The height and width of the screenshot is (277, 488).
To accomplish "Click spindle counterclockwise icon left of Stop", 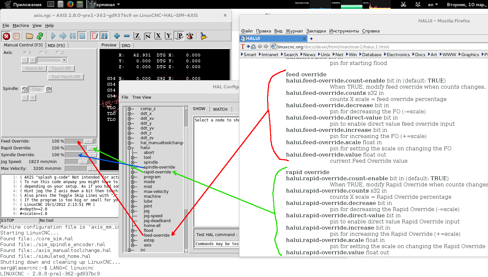I will pos(25,89).
